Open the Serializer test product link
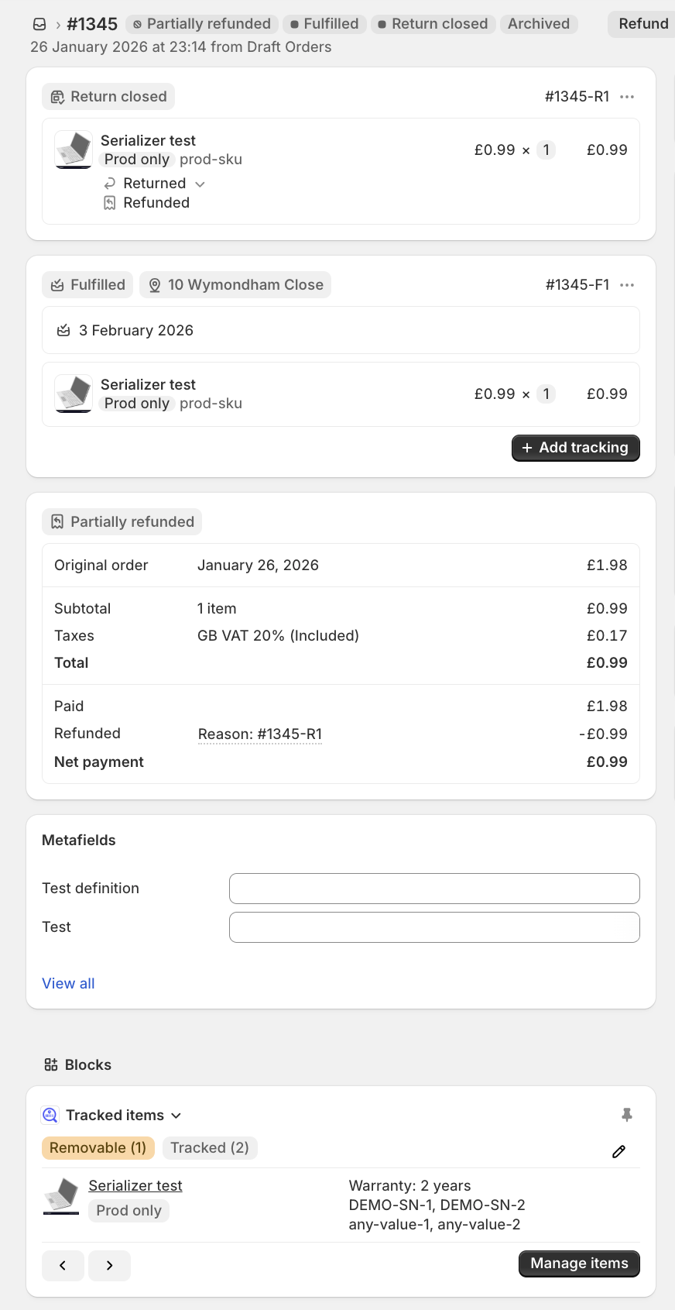675x1310 pixels. click(x=135, y=1185)
